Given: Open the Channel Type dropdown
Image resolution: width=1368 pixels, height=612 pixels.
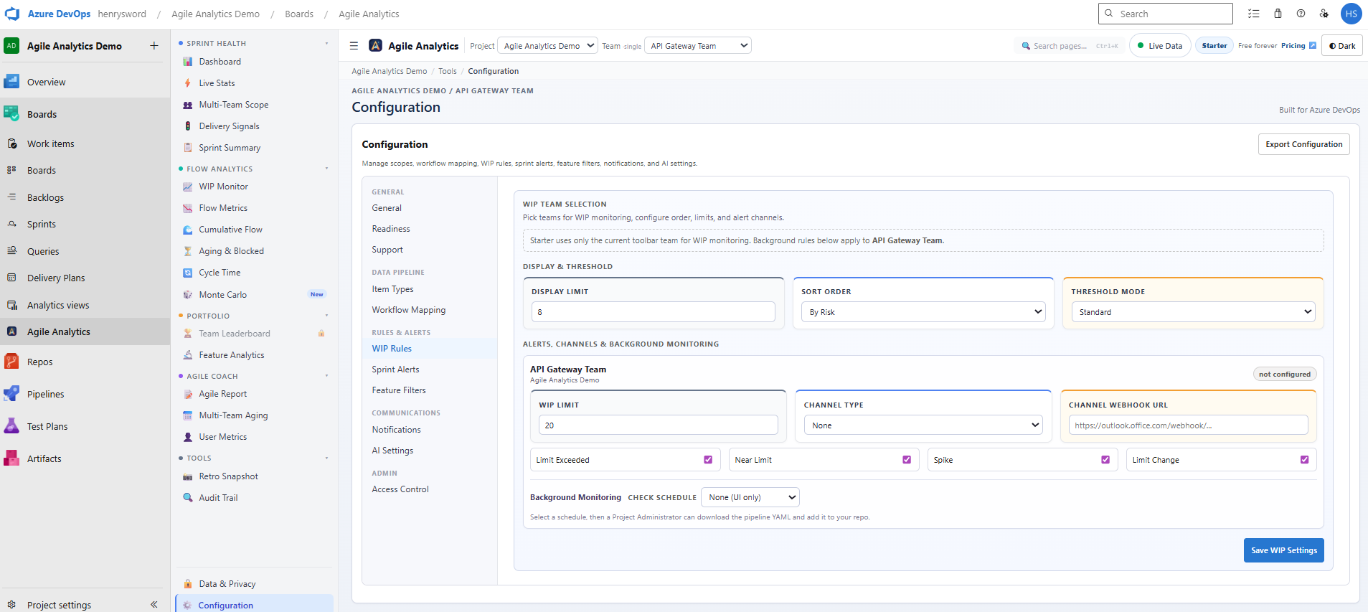Looking at the screenshot, I should (x=923, y=425).
